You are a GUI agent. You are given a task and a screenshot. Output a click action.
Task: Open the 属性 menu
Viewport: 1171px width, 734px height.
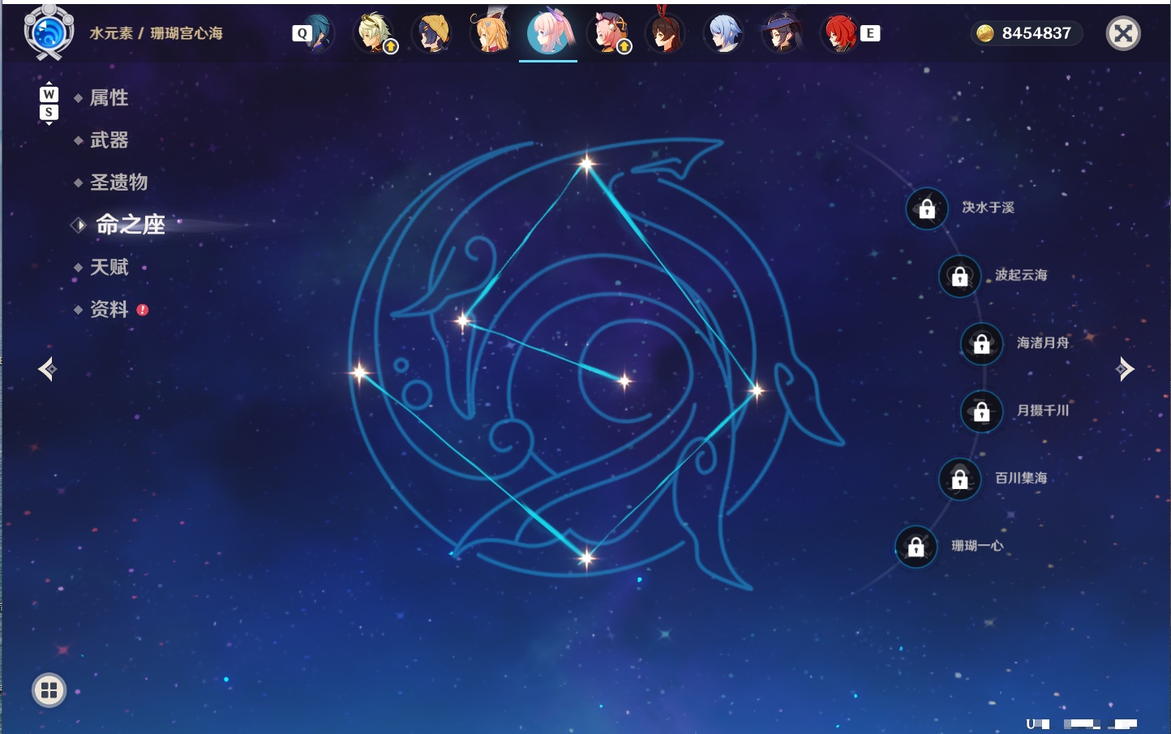(x=109, y=98)
